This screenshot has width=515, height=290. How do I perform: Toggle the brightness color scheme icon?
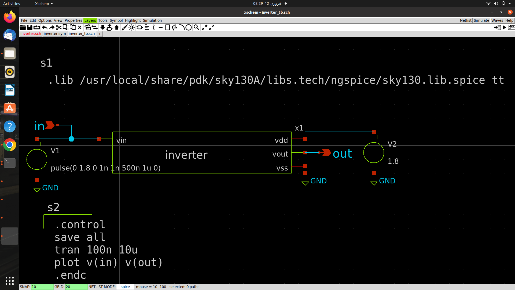click(x=132, y=27)
